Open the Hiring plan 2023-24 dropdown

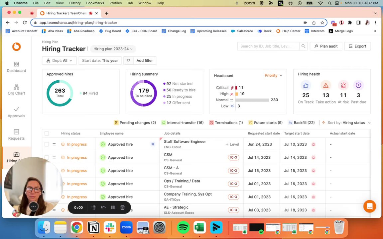pyautogui.click(x=113, y=49)
